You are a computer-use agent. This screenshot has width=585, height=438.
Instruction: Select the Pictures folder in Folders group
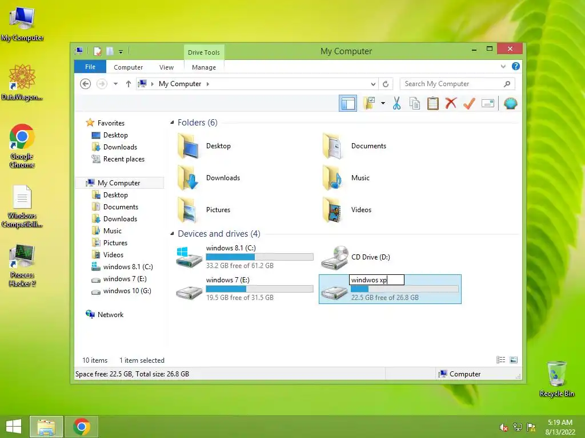[x=204, y=210]
